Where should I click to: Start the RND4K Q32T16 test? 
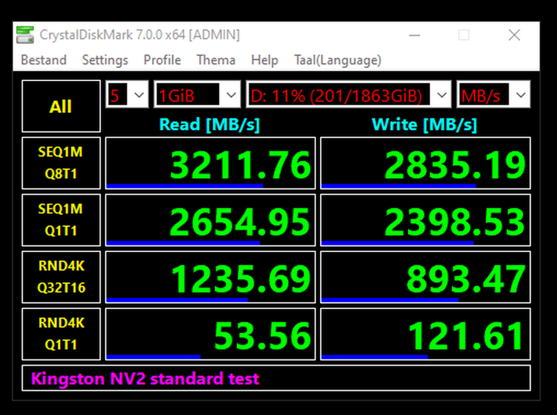tap(61, 277)
